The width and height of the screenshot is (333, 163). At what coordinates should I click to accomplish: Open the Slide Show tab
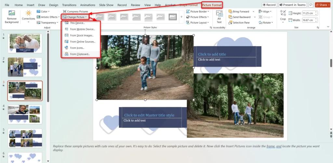tap(106, 5)
